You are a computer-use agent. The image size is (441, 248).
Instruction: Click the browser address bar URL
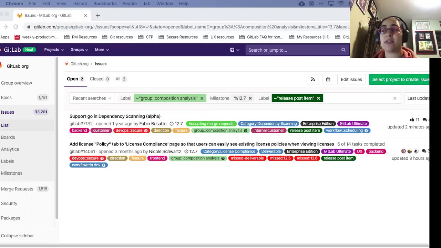click(191, 27)
